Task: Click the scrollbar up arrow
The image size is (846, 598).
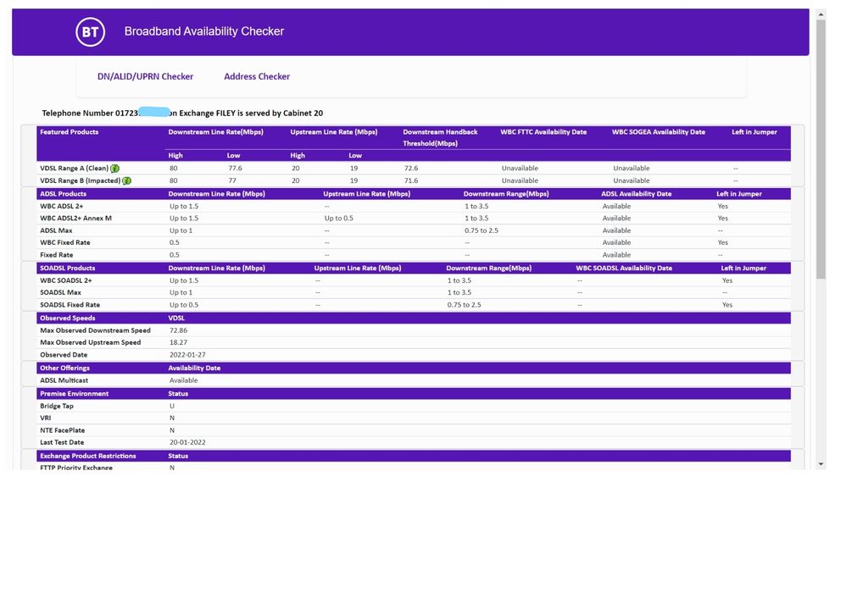Action: click(x=820, y=14)
